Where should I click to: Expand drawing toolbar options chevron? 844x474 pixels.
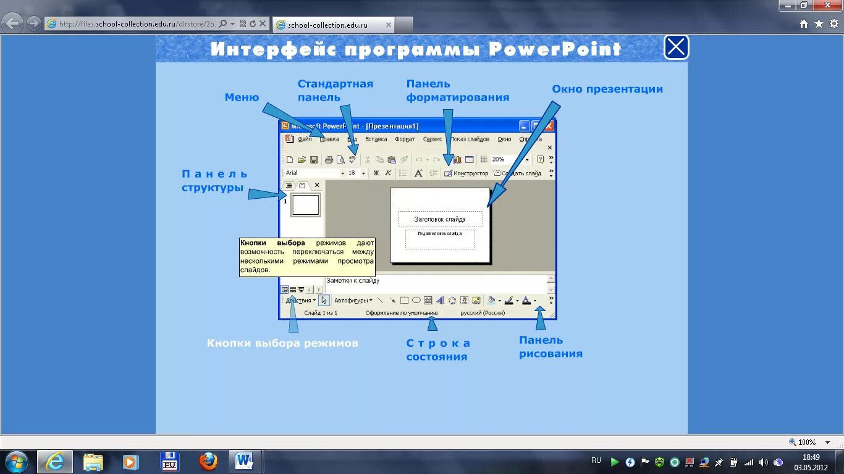pyautogui.click(x=551, y=301)
